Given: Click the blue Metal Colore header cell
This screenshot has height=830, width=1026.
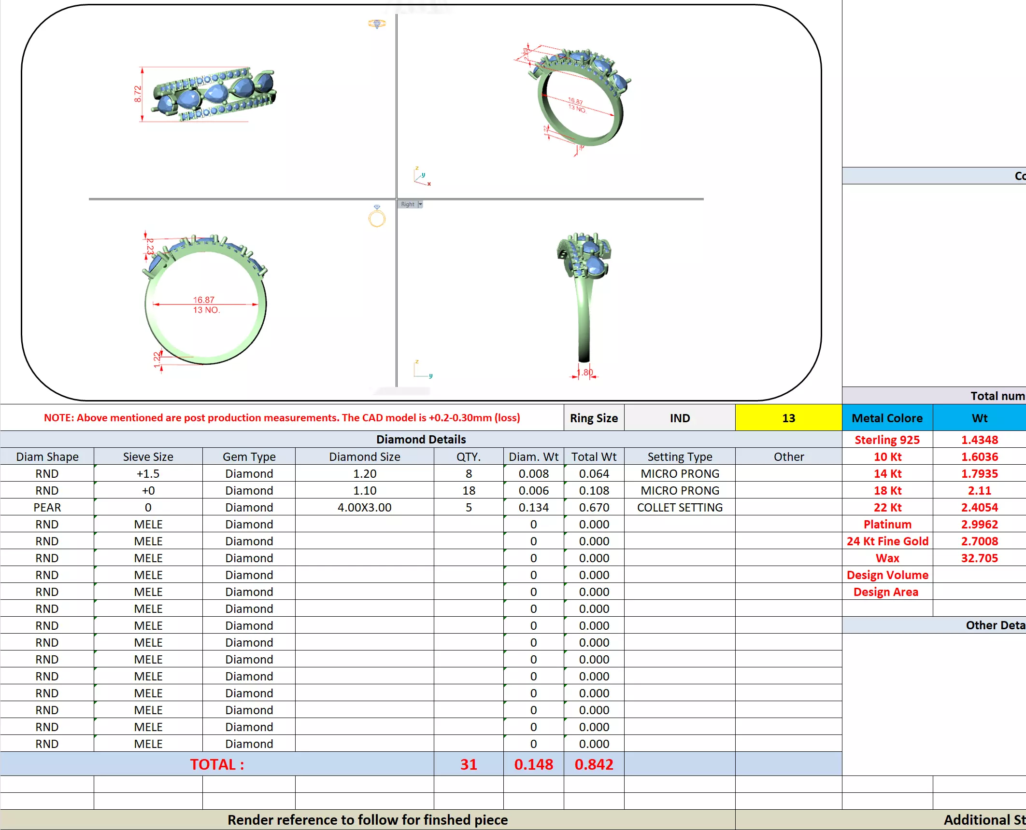Looking at the screenshot, I should pyautogui.click(x=887, y=418).
